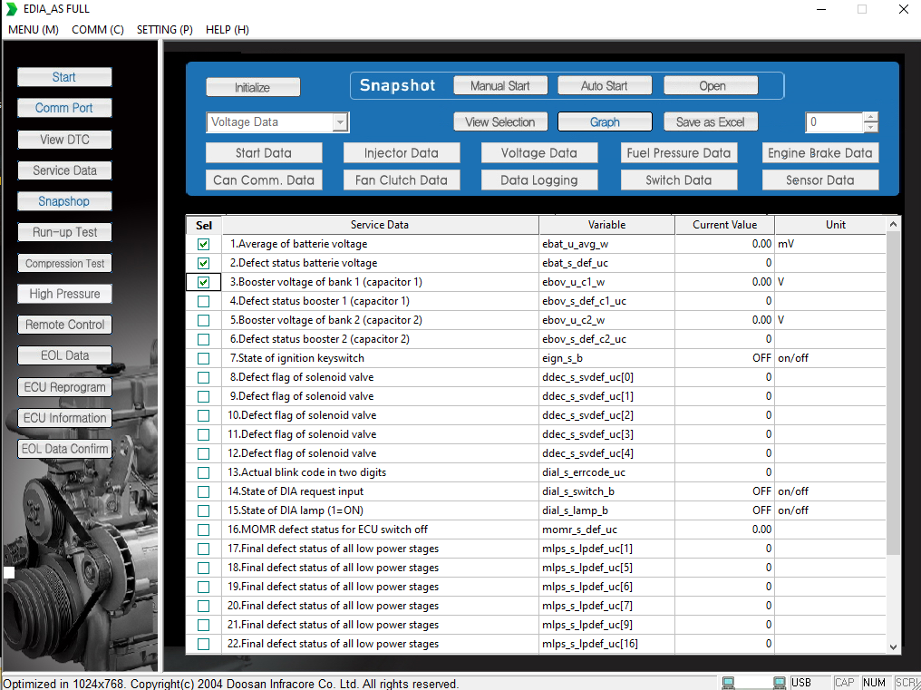Go to Service Data in the sidebar
This screenshot has height=690, width=921.
pos(64,170)
